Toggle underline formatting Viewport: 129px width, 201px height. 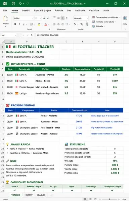point(24,24)
